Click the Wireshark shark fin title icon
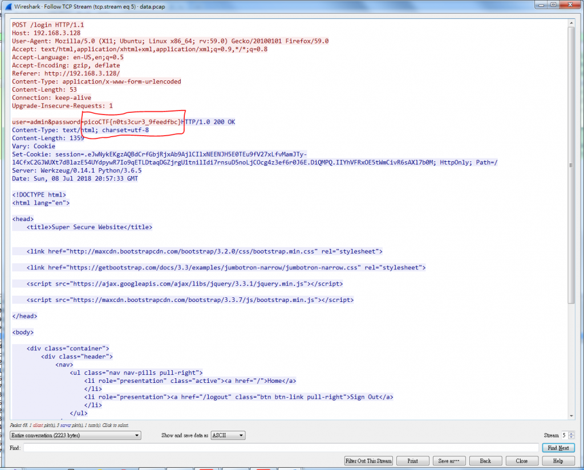Image resolution: width=584 pixels, height=470 pixels. [x=8, y=6]
